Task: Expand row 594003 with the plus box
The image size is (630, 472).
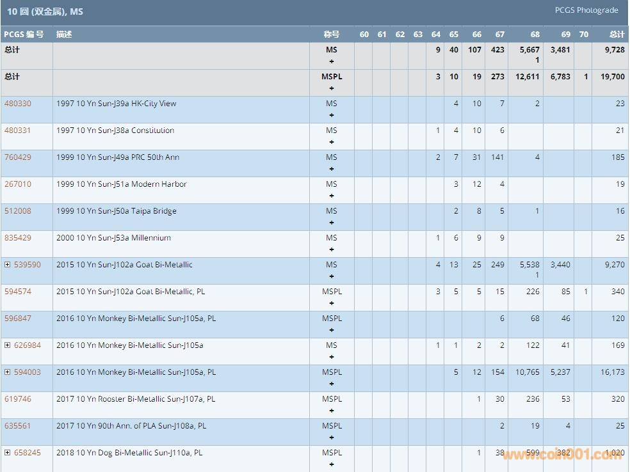Action: coord(7,372)
